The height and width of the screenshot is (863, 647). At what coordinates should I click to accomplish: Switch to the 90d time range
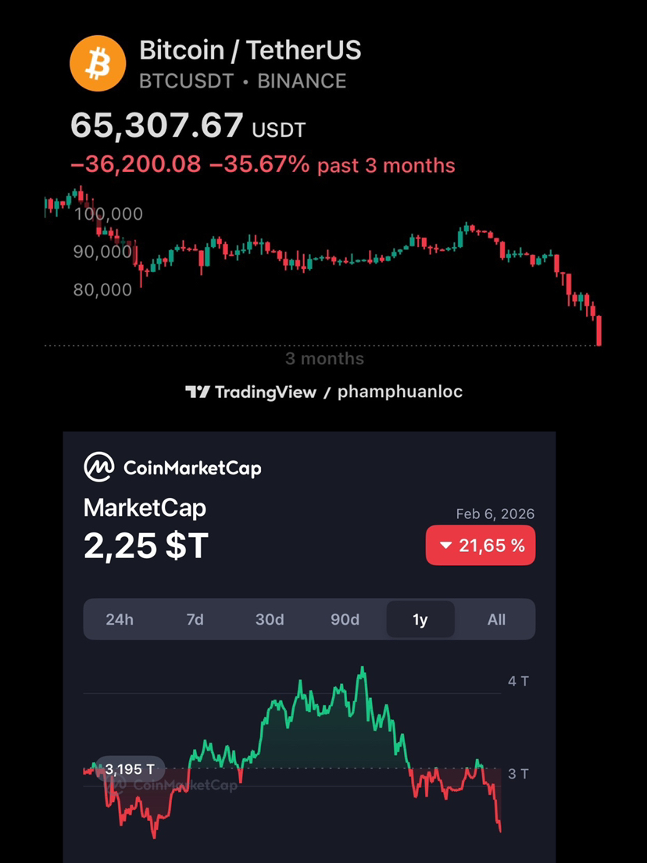(x=345, y=619)
